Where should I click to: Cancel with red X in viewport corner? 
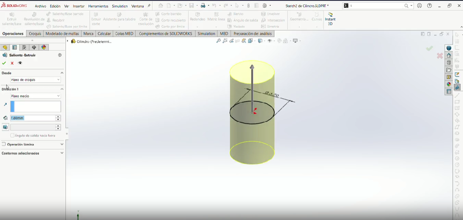tap(440, 56)
